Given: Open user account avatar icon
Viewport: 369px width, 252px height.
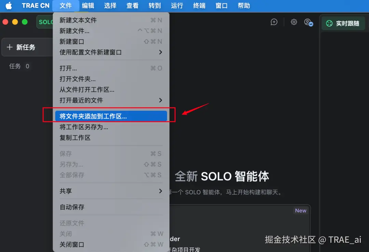Looking at the screenshot, I should pyautogui.click(x=308, y=22).
